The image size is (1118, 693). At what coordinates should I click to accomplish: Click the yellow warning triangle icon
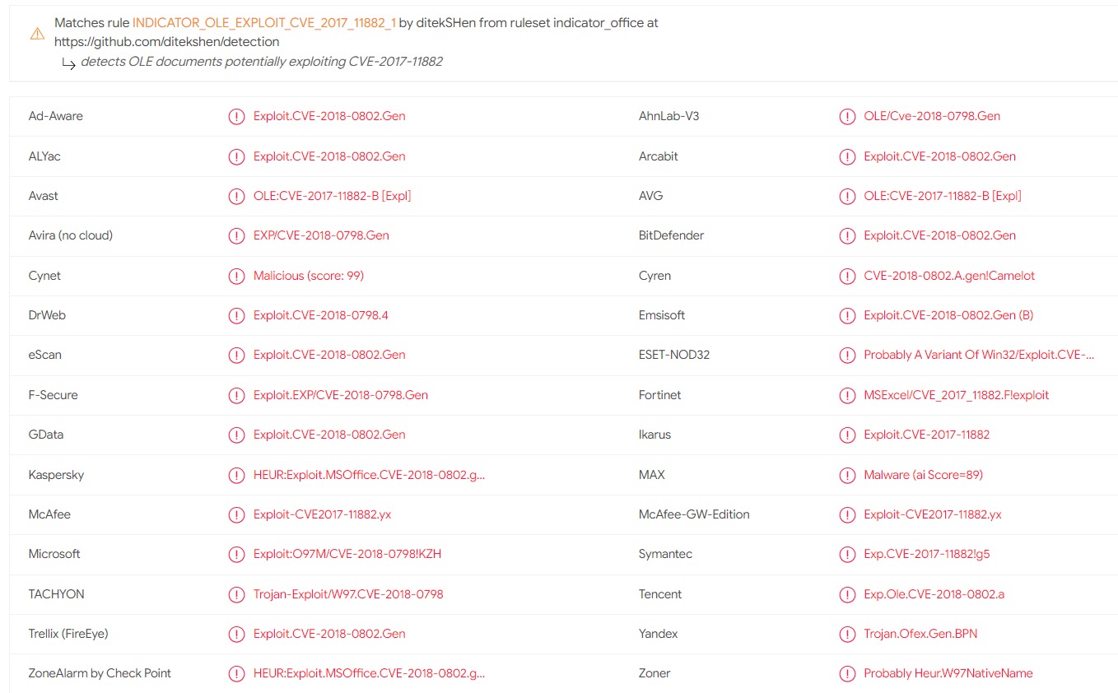click(37, 34)
